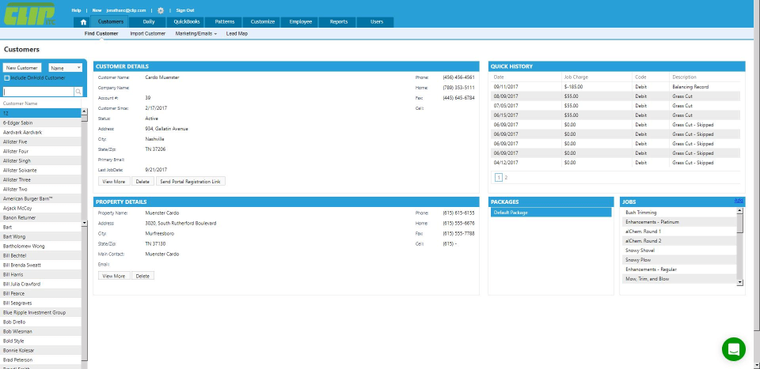Click the Home icon tab
The width and height of the screenshot is (760, 369).
click(84, 22)
